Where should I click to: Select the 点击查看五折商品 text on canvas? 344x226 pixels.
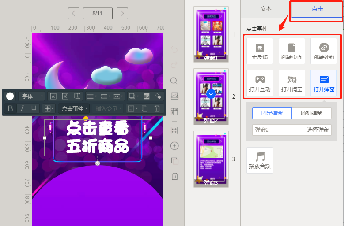(x=98, y=137)
